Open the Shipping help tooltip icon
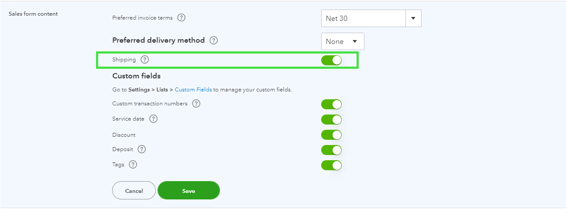Viewport: 566px width, 209px height. (x=145, y=60)
